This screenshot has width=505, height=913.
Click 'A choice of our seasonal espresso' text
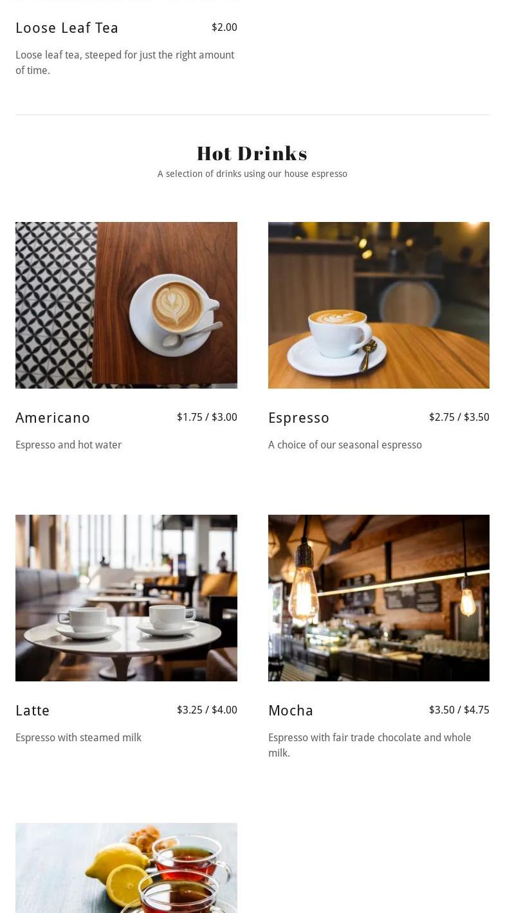coord(345,445)
